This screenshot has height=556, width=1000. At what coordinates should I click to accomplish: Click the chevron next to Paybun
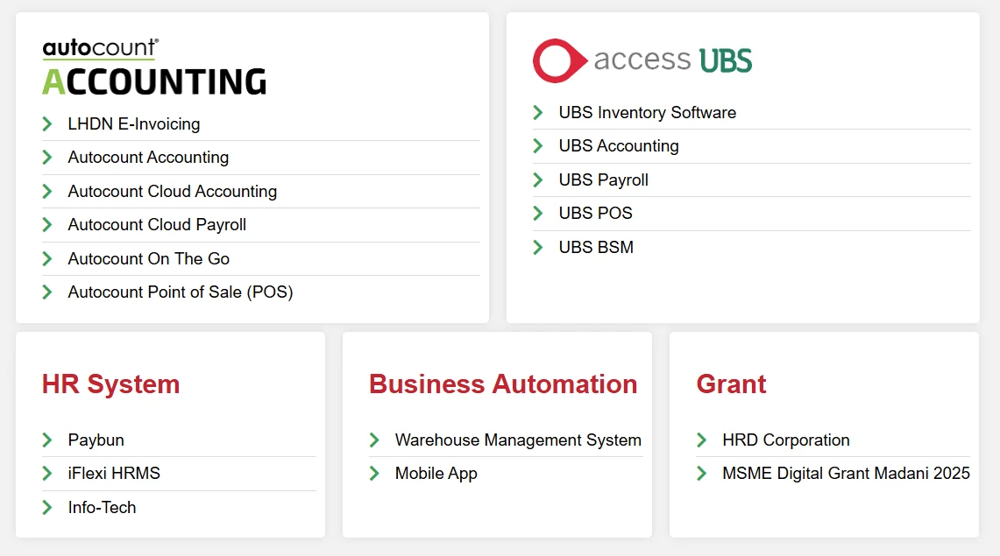[47, 440]
